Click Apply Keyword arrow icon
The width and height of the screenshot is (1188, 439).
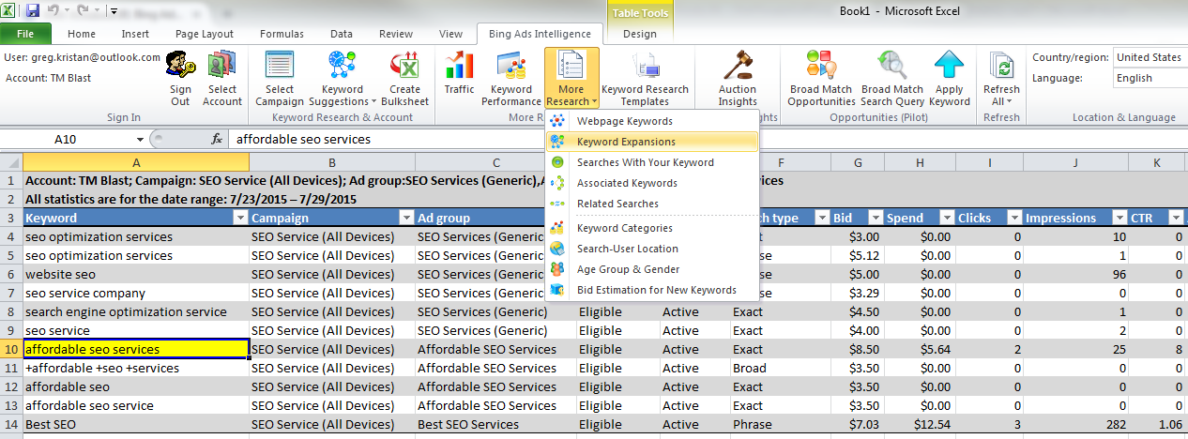point(950,66)
